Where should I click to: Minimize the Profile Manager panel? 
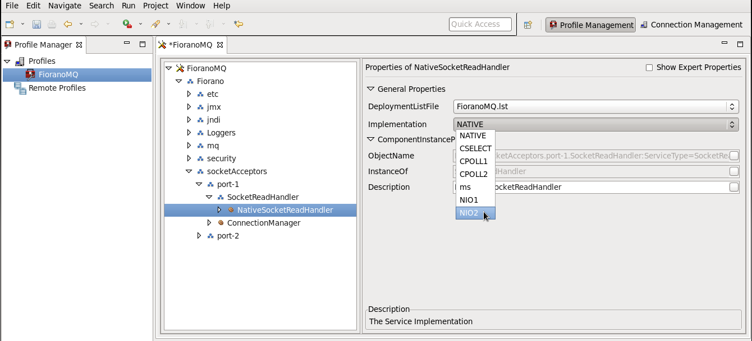click(127, 44)
